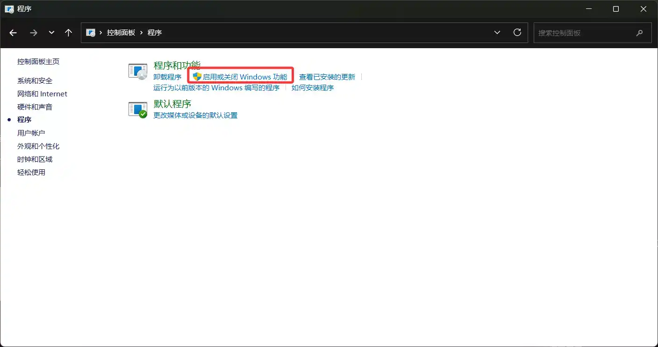Select 程序 breadcrumb in address bar
The height and width of the screenshot is (347, 658).
(155, 33)
